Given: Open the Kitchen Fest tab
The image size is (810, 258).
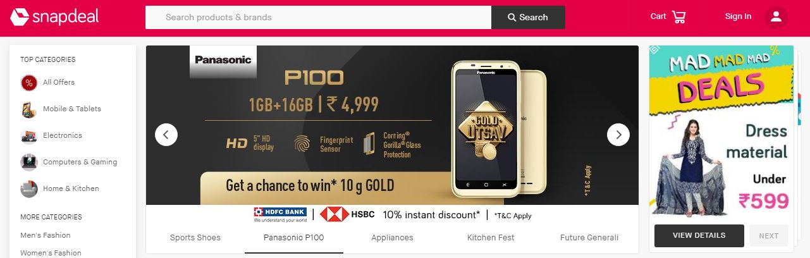Looking at the screenshot, I should coord(491,238).
